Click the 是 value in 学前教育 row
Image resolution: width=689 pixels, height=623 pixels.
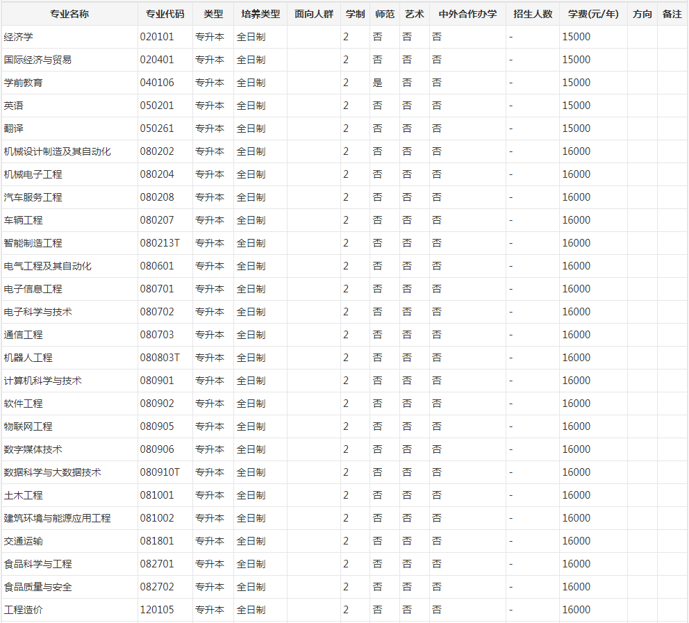click(377, 83)
